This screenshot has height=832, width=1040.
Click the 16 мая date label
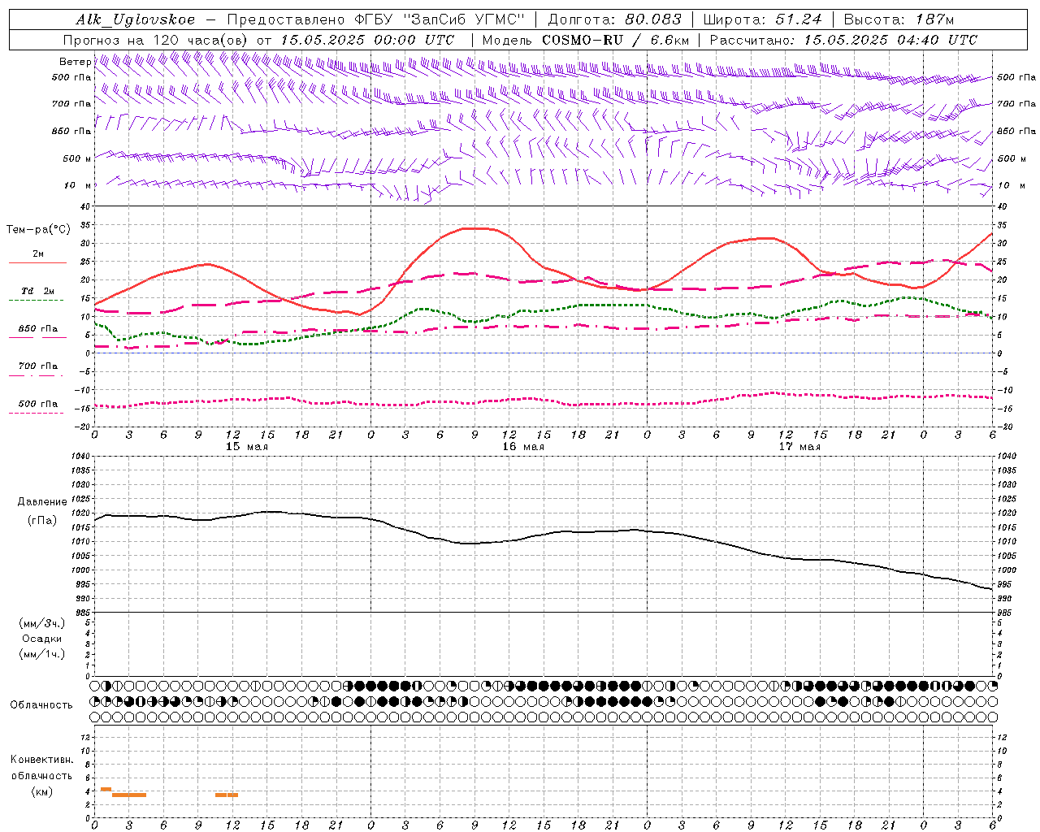[x=522, y=447]
